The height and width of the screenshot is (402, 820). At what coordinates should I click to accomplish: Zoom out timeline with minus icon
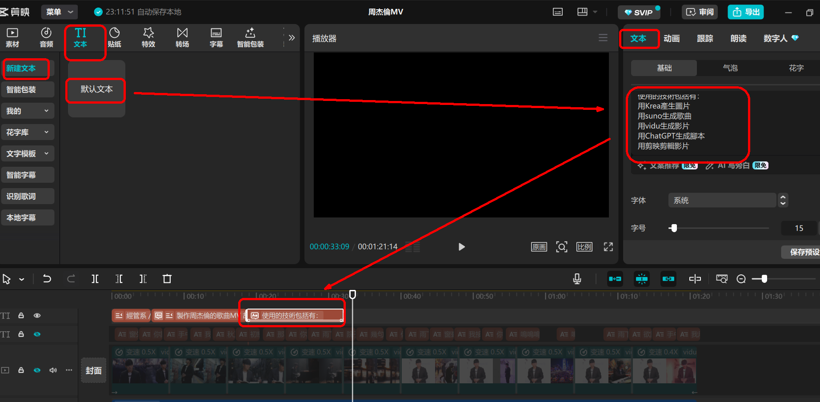[x=741, y=279]
